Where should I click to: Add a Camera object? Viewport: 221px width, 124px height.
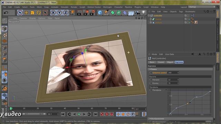coord(137,13)
